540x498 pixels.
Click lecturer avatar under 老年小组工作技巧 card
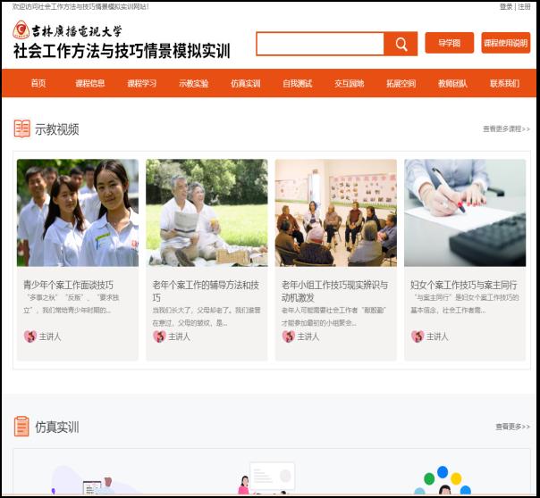(289, 336)
